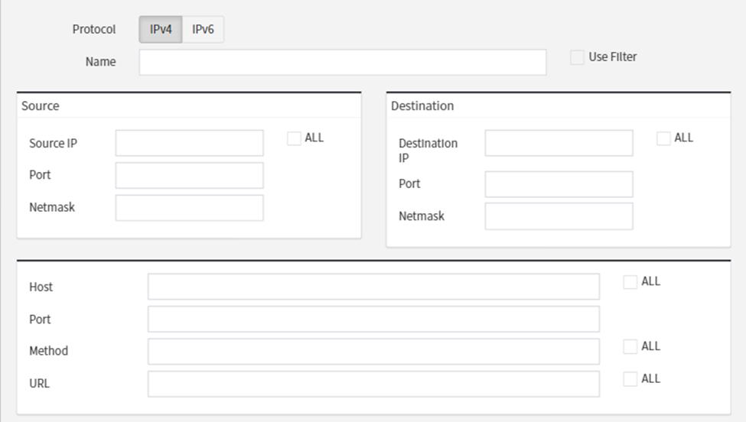Click the Source section Port field

coord(189,175)
